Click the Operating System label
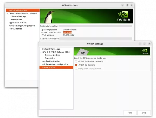This screenshot has width=156, height=118. pos(49,30)
